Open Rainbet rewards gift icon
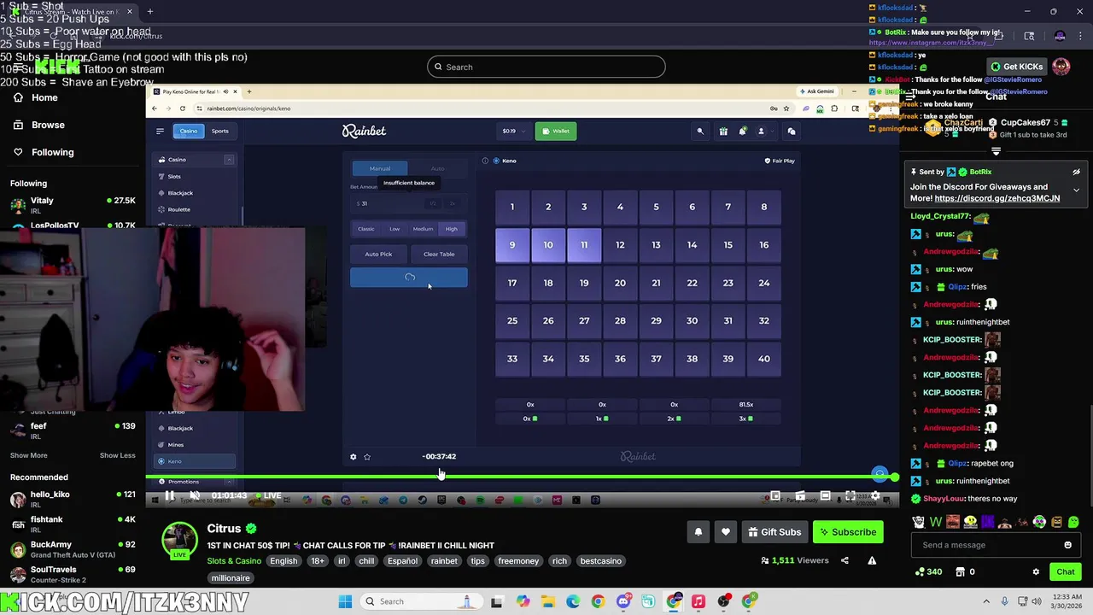The height and width of the screenshot is (615, 1093). point(723,131)
